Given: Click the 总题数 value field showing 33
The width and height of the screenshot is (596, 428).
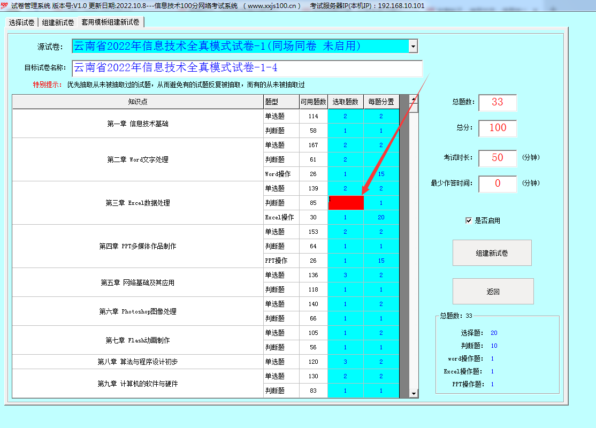Looking at the screenshot, I should pos(498,102).
